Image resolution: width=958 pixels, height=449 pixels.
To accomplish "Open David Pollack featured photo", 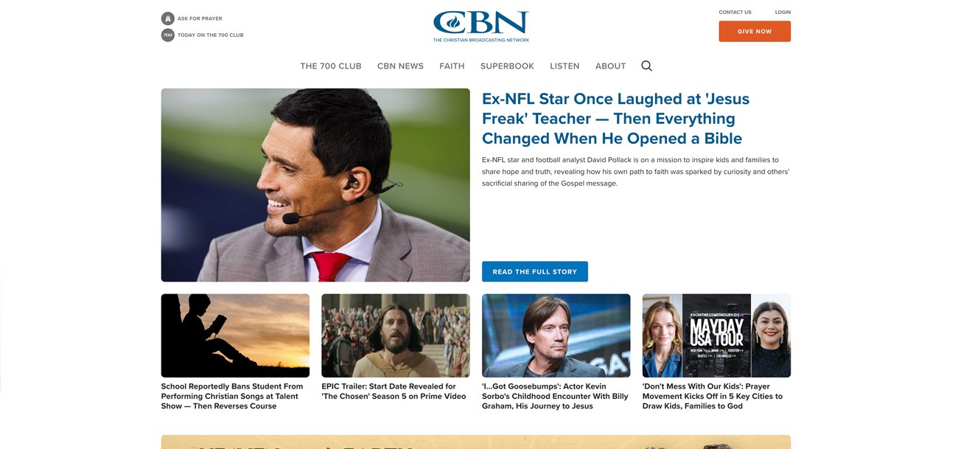I will [315, 185].
